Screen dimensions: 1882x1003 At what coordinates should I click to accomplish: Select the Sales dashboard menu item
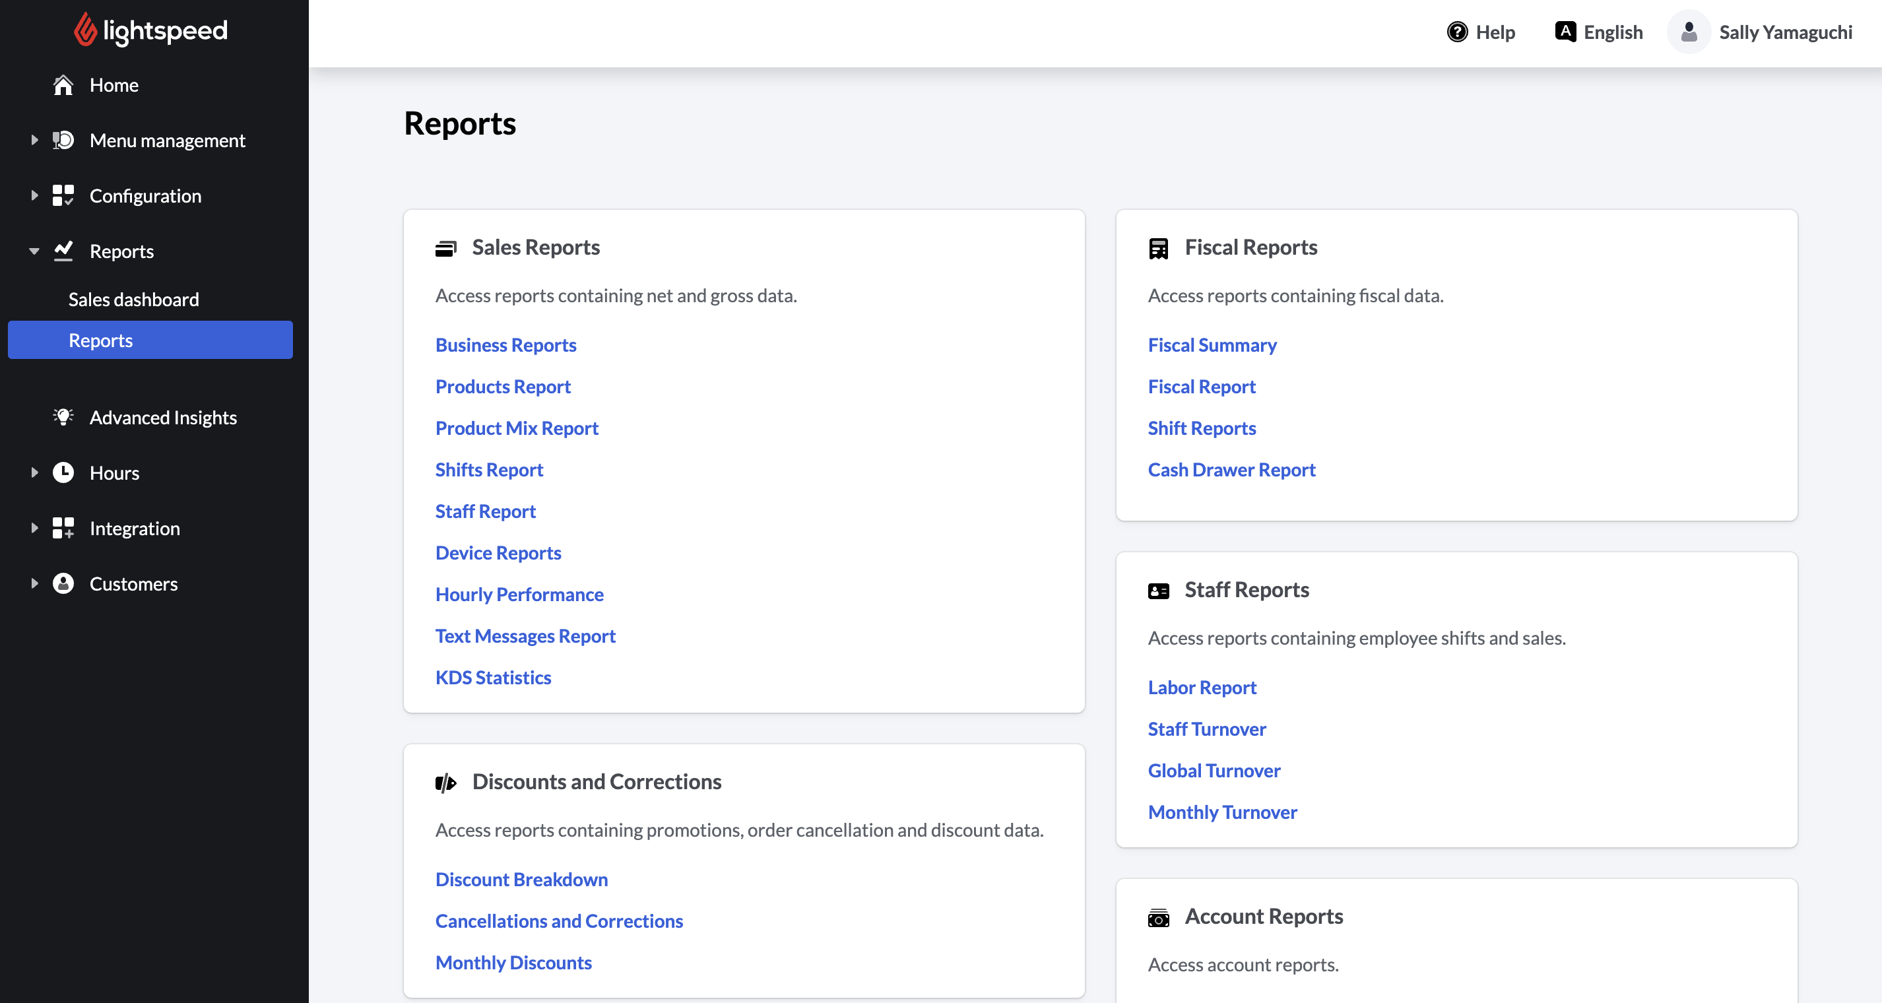133,298
